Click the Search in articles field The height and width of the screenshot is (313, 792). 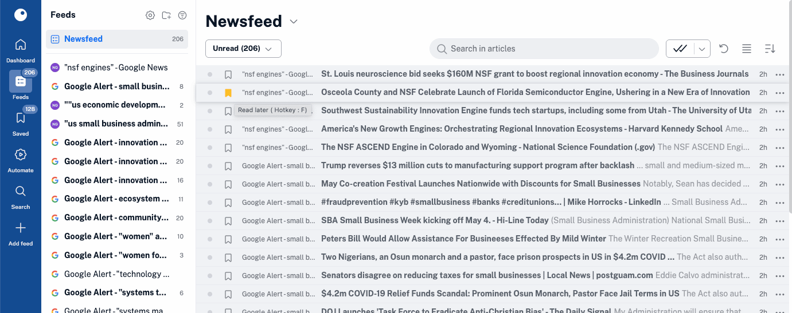[544, 49]
